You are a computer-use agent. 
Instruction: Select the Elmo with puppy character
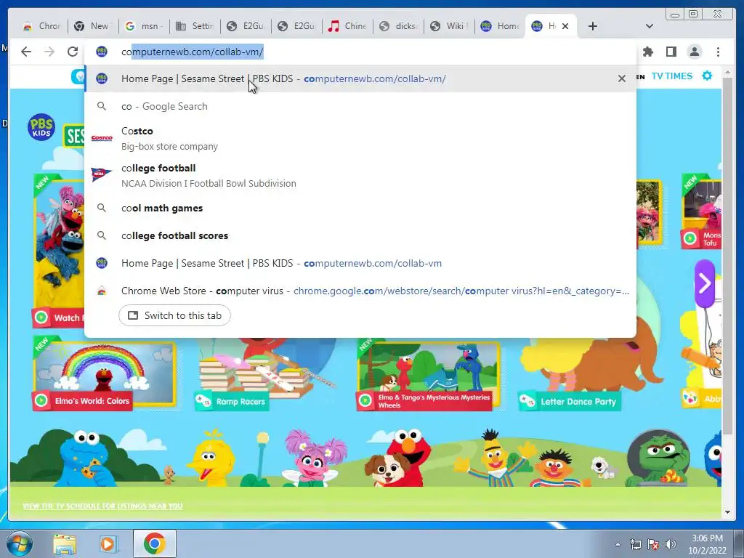pyautogui.click(x=399, y=458)
